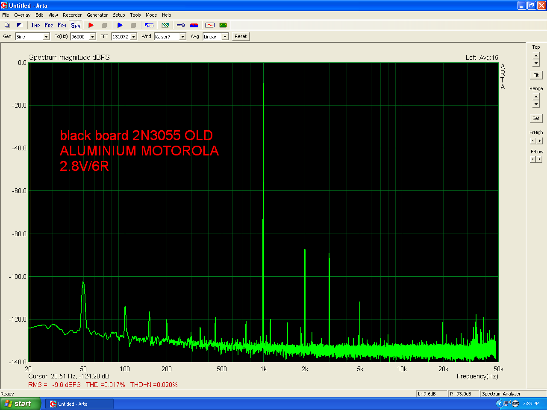Viewport: 547px width, 410px height.
Task: Click the Set button
Action: pyautogui.click(x=536, y=118)
